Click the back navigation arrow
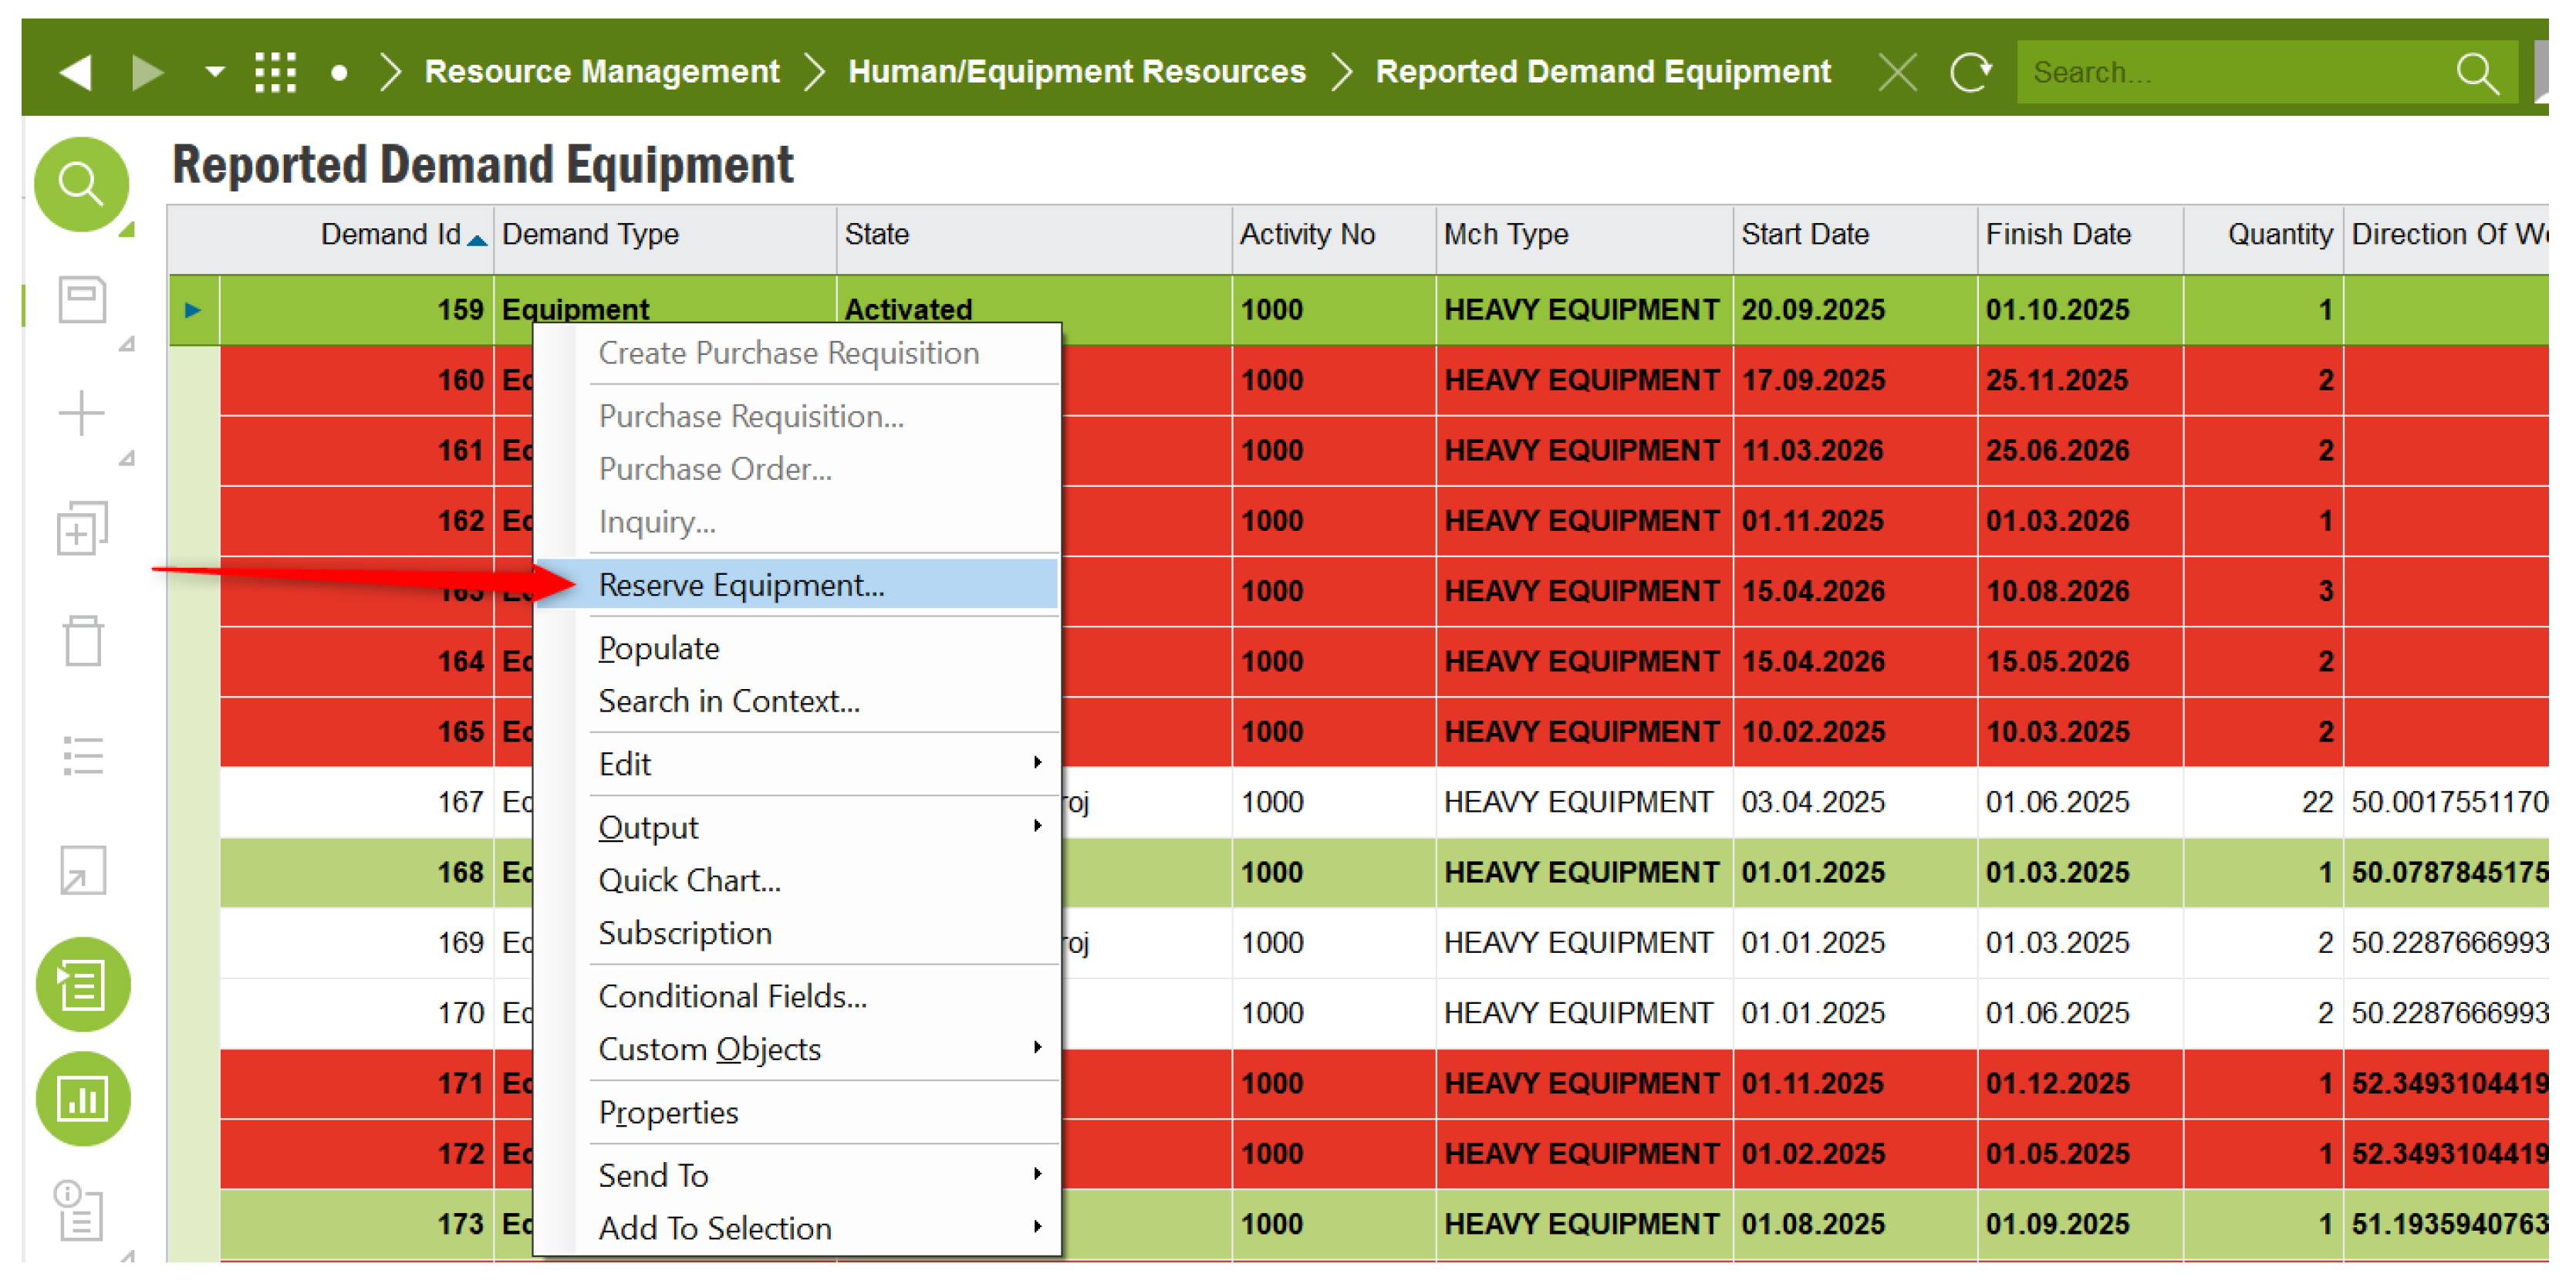The width and height of the screenshot is (2576, 1284). tap(76, 72)
